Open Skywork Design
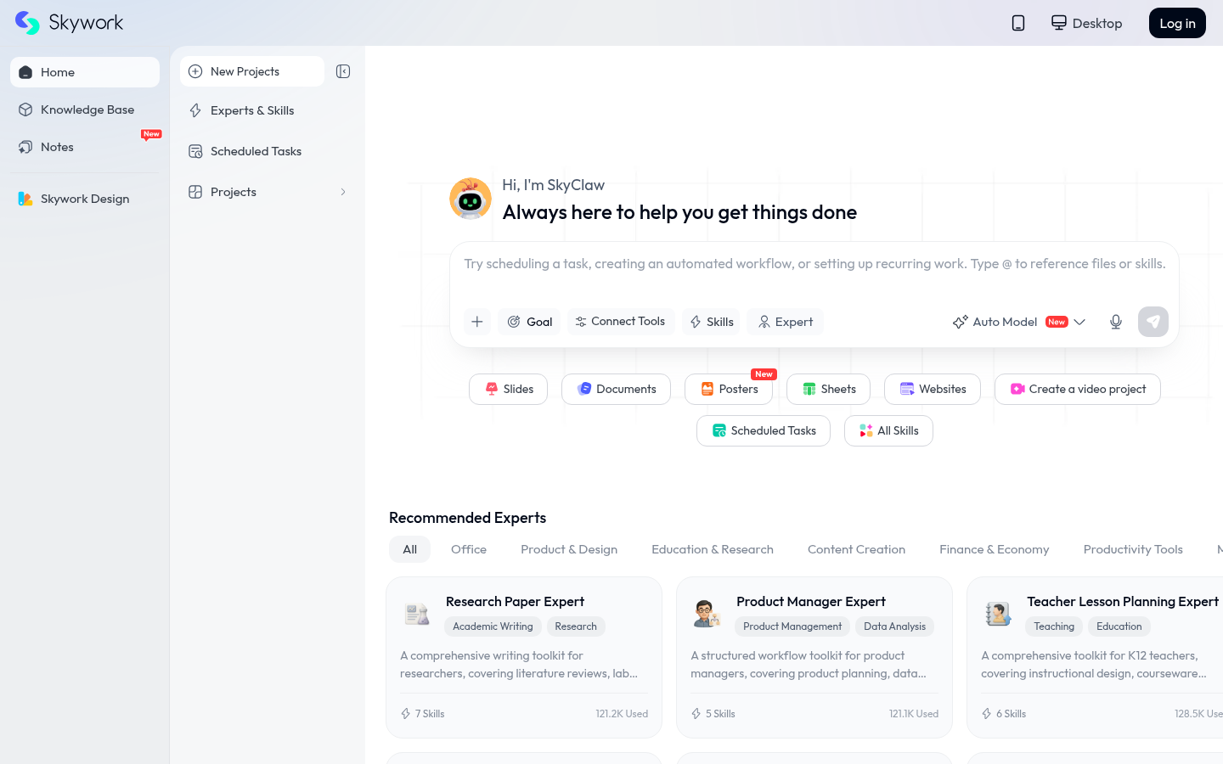 85,199
